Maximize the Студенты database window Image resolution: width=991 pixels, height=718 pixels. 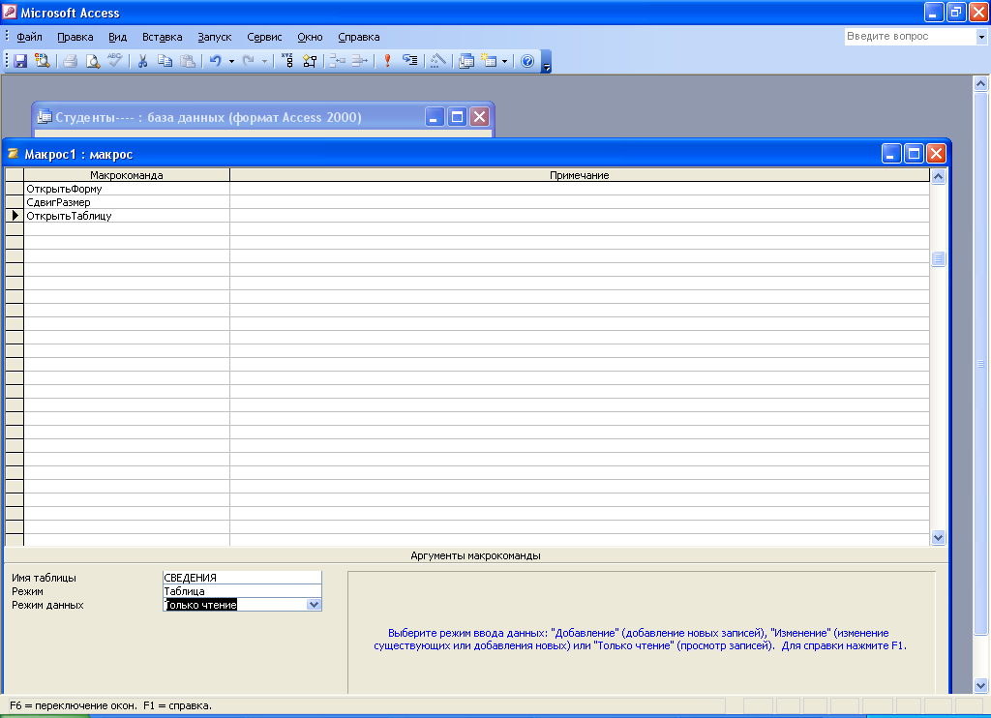click(457, 117)
